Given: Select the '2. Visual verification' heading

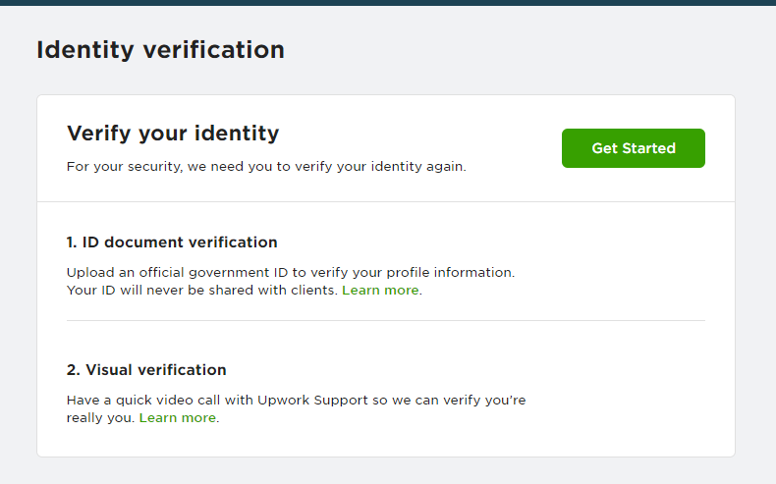Looking at the screenshot, I should coord(146,370).
